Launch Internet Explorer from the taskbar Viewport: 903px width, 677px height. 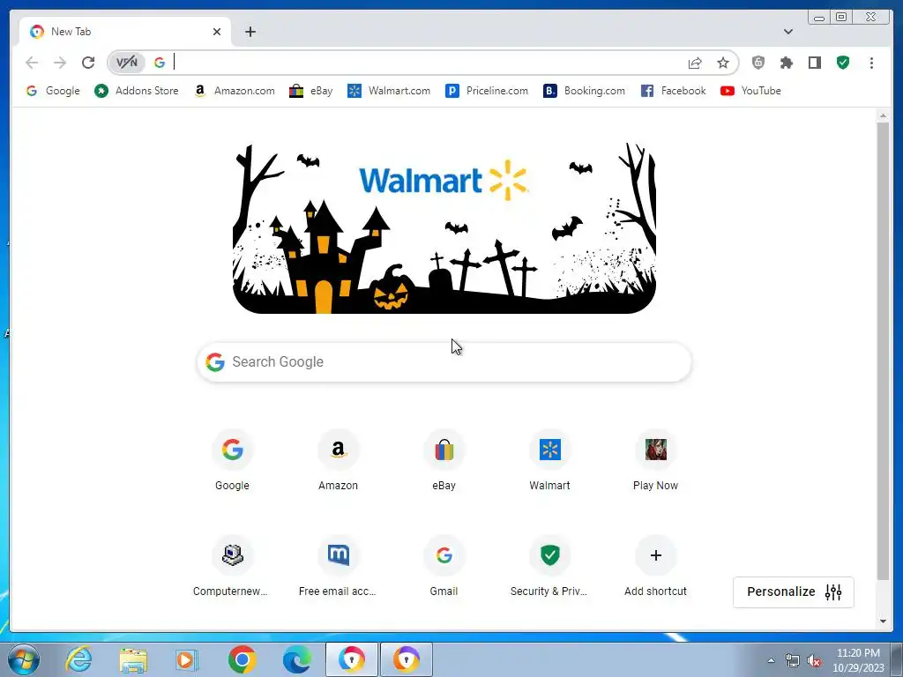(x=78, y=659)
